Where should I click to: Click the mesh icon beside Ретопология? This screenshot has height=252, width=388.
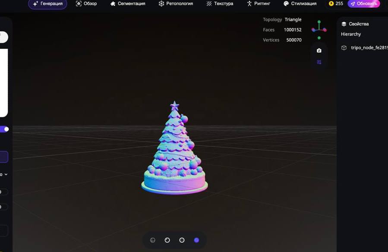(x=161, y=4)
